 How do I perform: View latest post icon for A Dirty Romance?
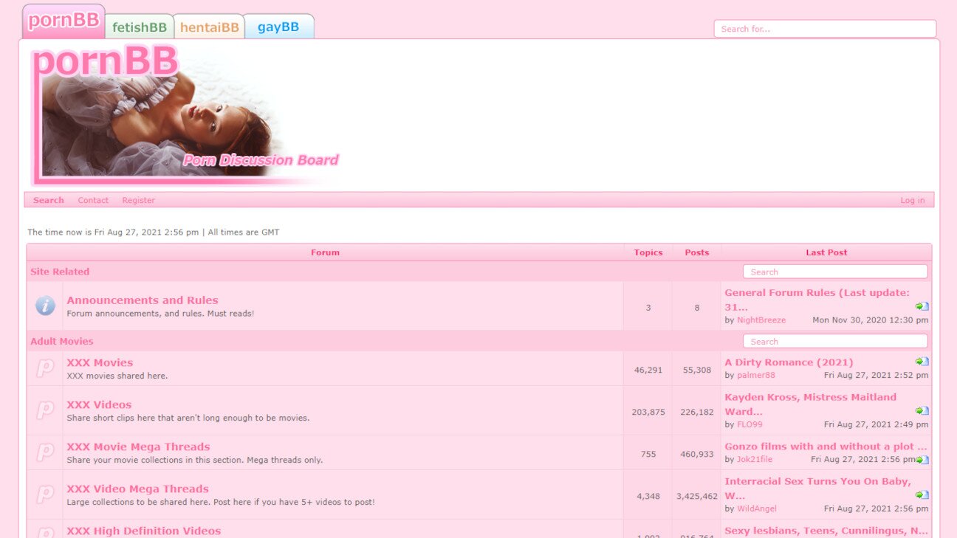(x=922, y=362)
